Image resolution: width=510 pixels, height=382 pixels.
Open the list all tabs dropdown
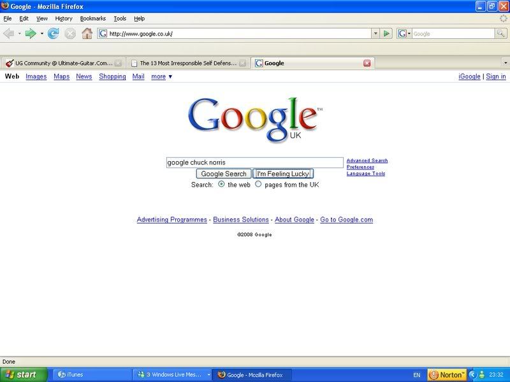(x=506, y=63)
